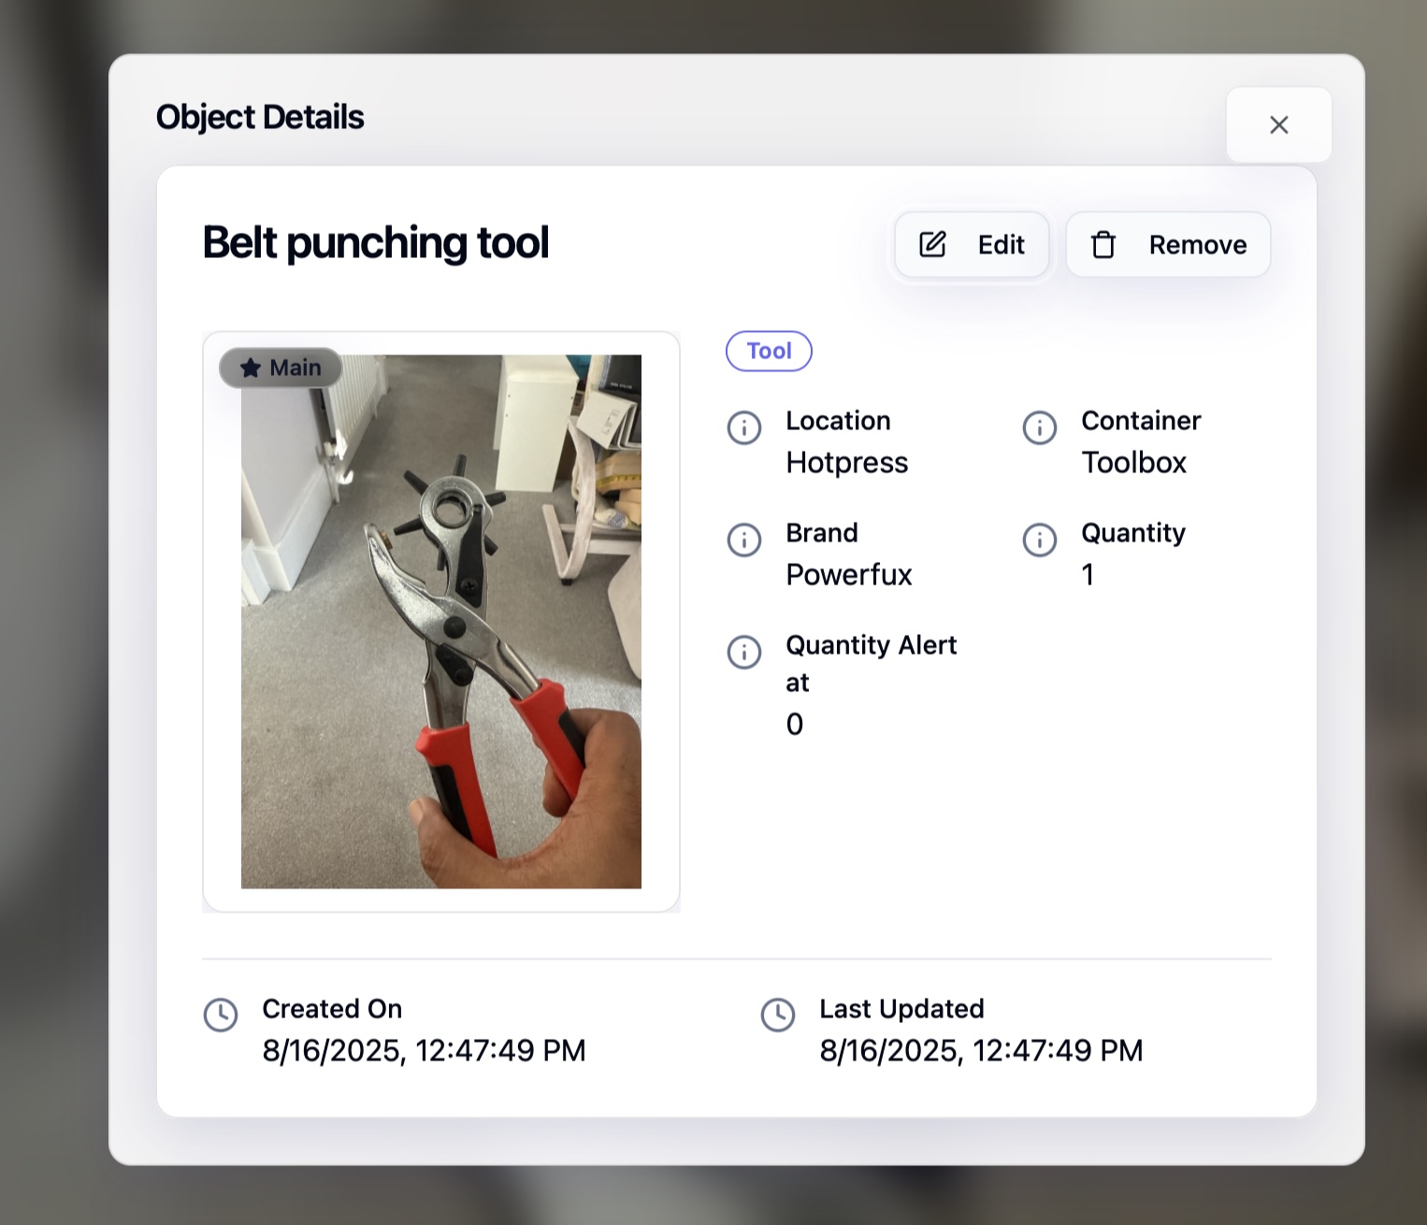This screenshot has height=1225, width=1427.
Task: Select the Tool category badge
Action: (769, 351)
